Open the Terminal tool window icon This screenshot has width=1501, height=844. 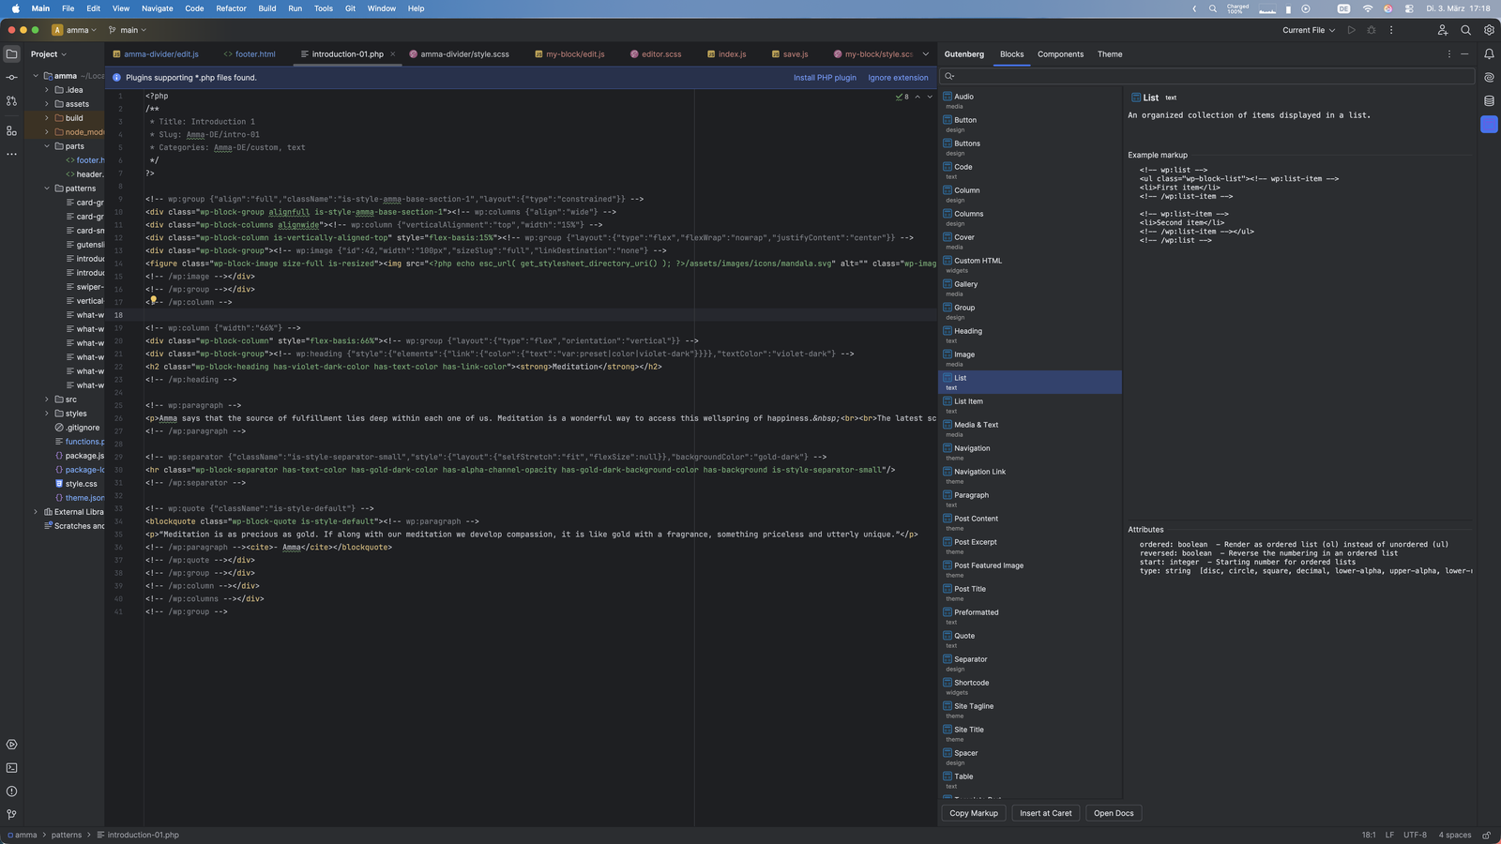click(x=11, y=768)
